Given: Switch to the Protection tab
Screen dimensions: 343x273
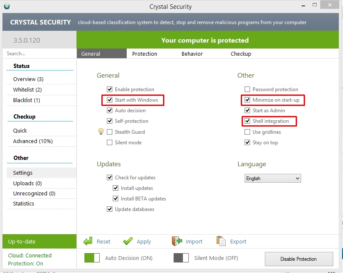Looking at the screenshot, I should click(x=144, y=54).
